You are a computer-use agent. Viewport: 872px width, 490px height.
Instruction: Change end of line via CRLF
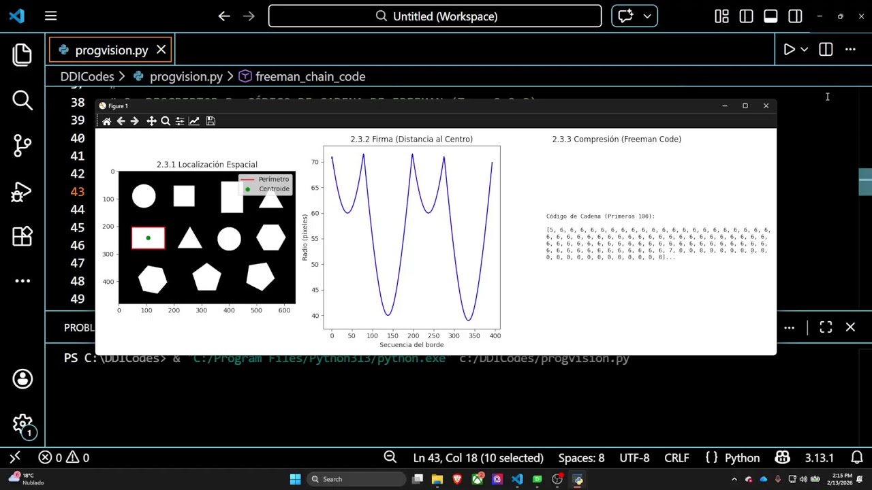click(676, 457)
